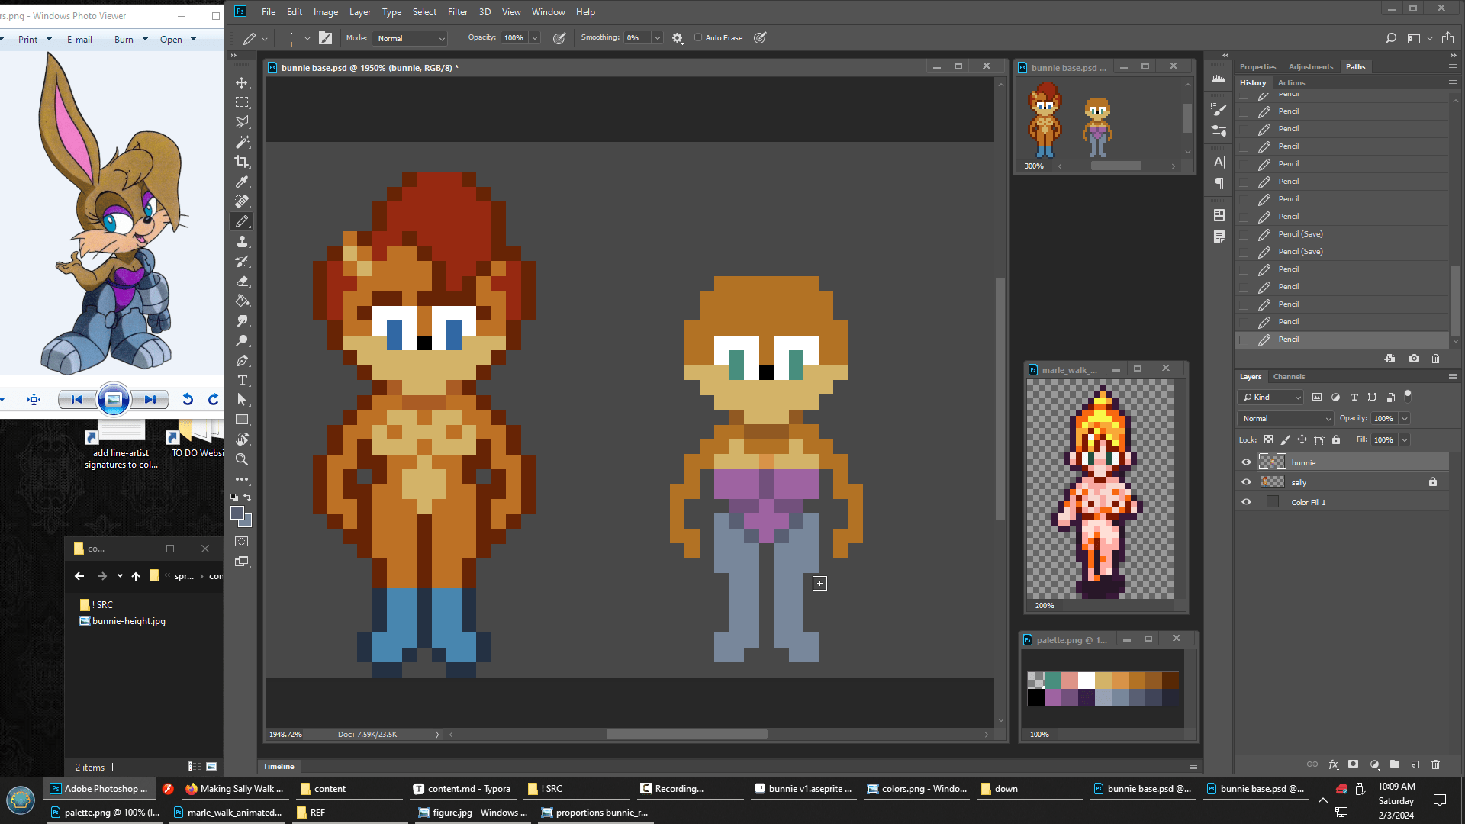
Task: Hide the sally layer
Action: point(1246,482)
